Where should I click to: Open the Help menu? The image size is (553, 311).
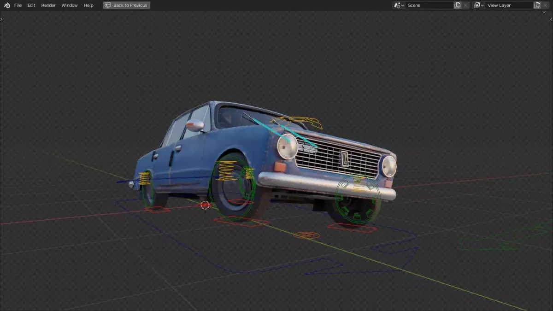(88, 5)
